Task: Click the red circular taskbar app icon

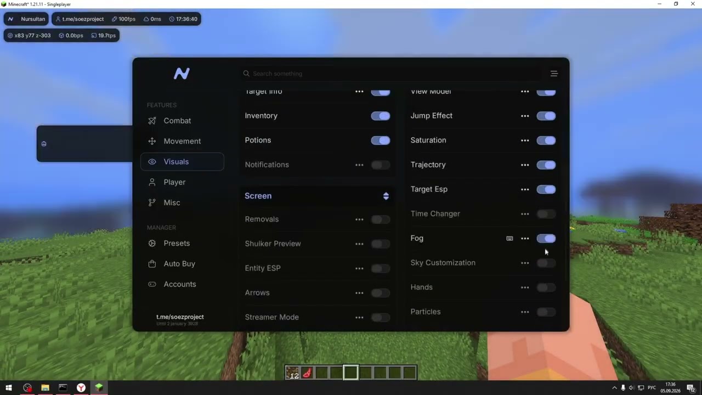Action: pyautogui.click(x=27, y=388)
